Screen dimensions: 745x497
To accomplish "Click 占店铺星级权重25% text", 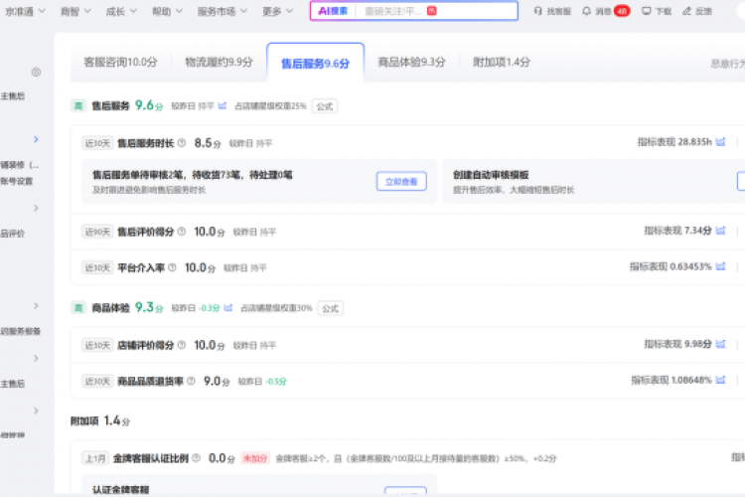I will click(270, 106).
